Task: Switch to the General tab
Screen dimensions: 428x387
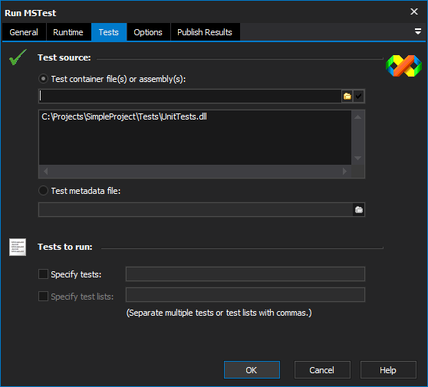Action: coord(24,32)
